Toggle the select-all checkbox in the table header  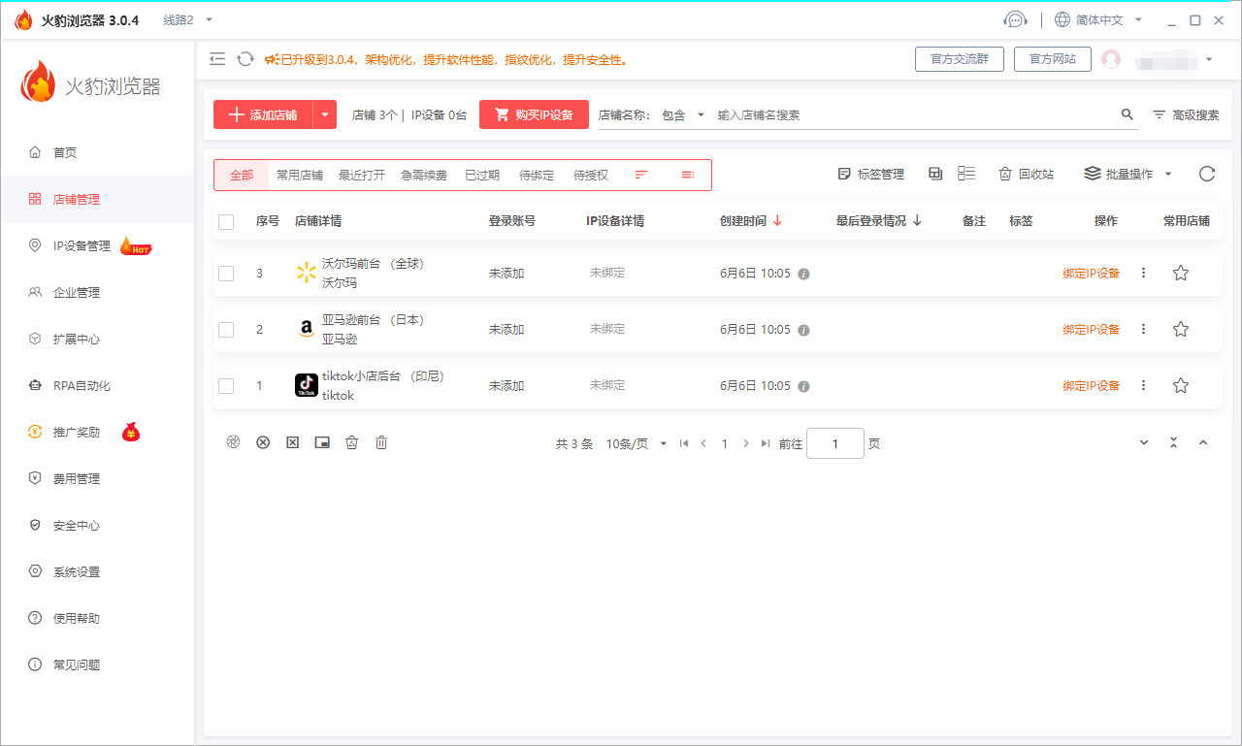226,221
